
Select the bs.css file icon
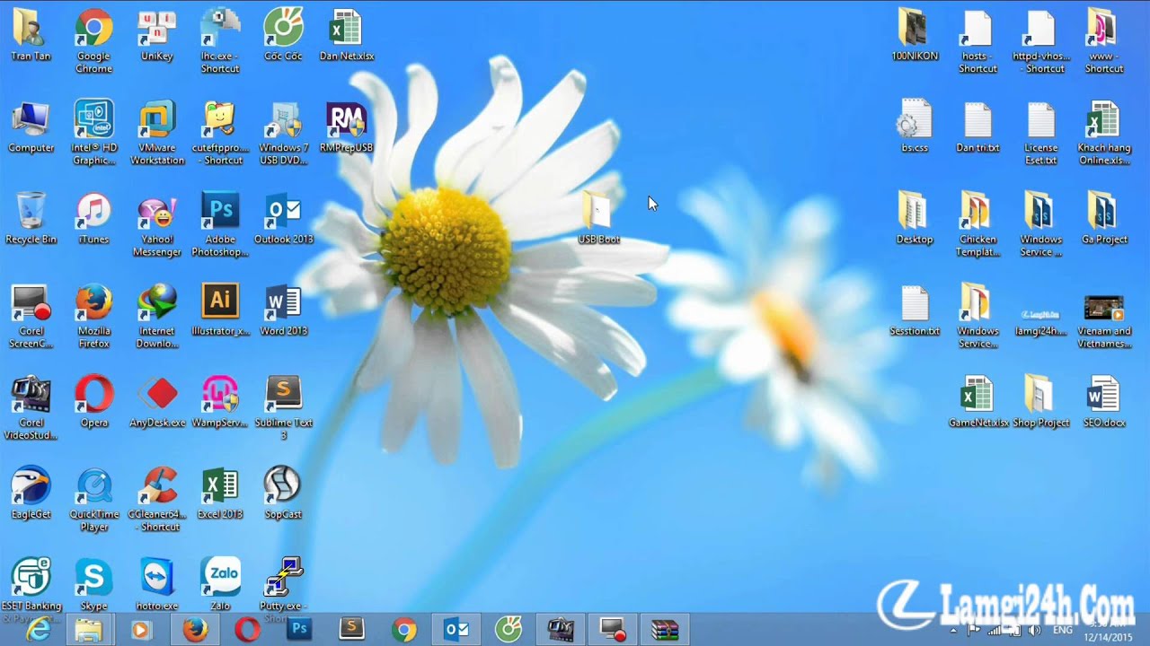[915, 126]
